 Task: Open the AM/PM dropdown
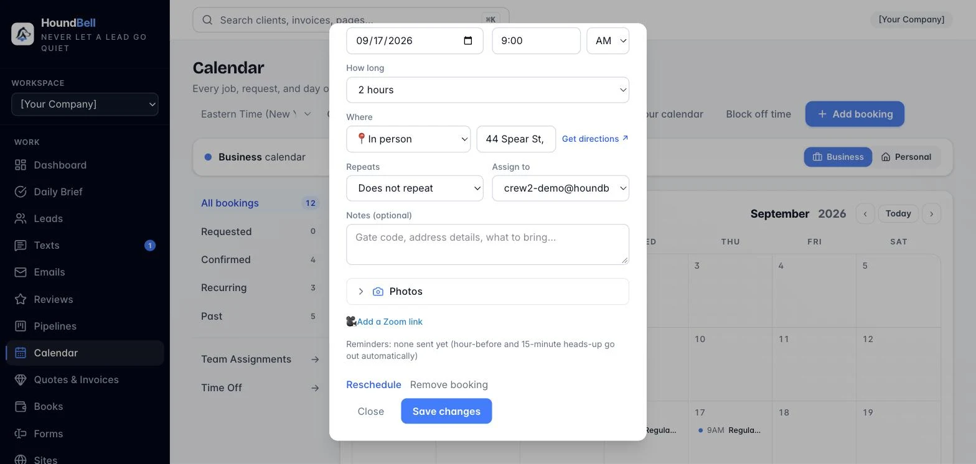tap(608, 40)
